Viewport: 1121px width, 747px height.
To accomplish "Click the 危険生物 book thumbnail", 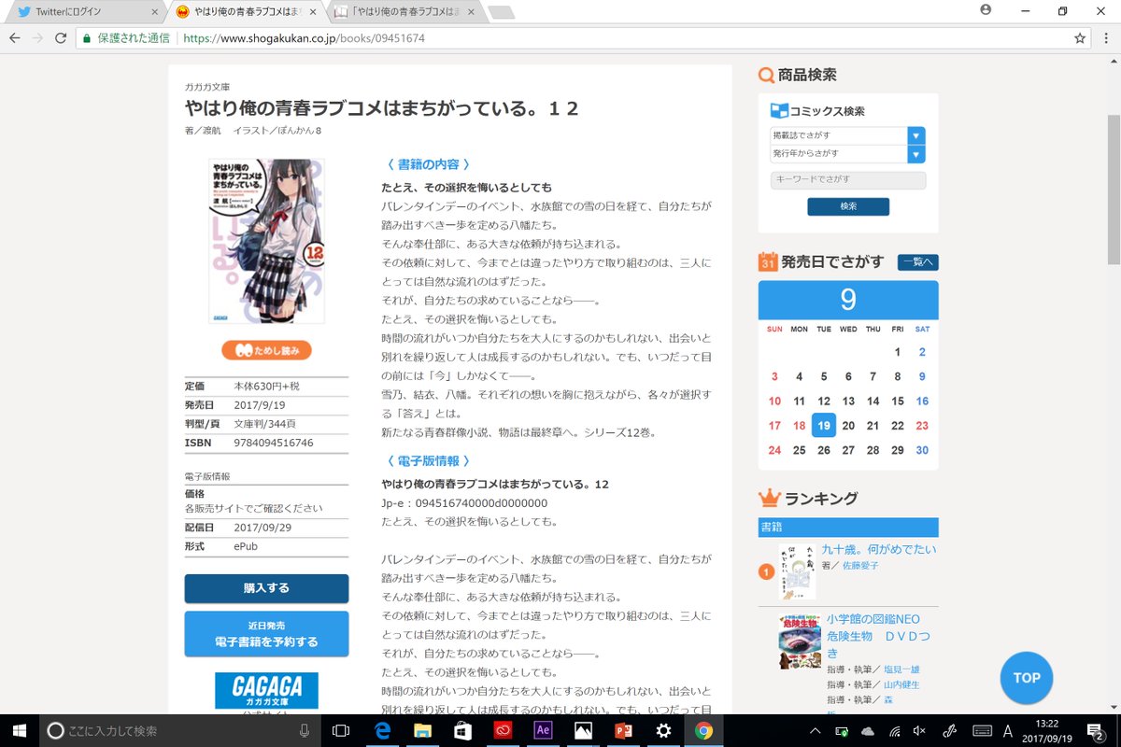I will coord(800,641).
